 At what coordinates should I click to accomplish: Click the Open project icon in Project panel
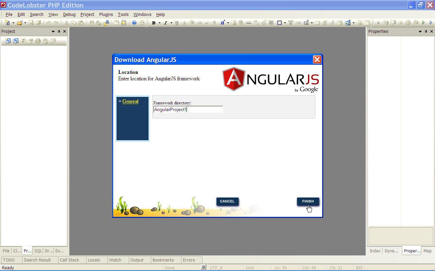pyautogui.click(x=16, y=41)
